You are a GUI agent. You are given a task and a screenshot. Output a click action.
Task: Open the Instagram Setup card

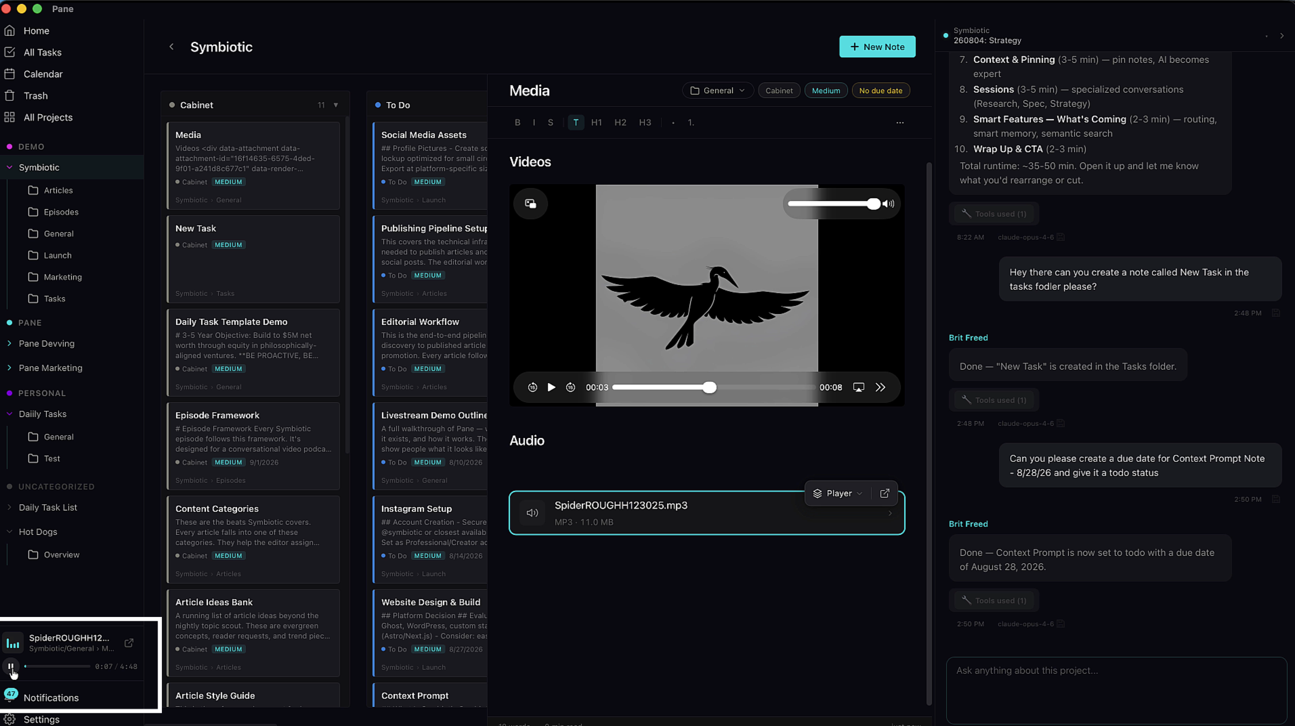click(x=430, y=539)
